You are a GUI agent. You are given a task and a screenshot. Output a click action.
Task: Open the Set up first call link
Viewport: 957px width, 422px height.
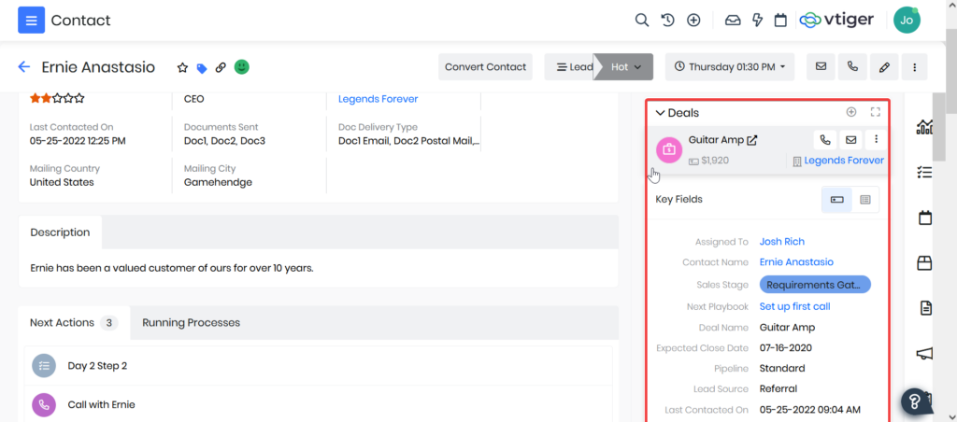[x=794, y=306]
